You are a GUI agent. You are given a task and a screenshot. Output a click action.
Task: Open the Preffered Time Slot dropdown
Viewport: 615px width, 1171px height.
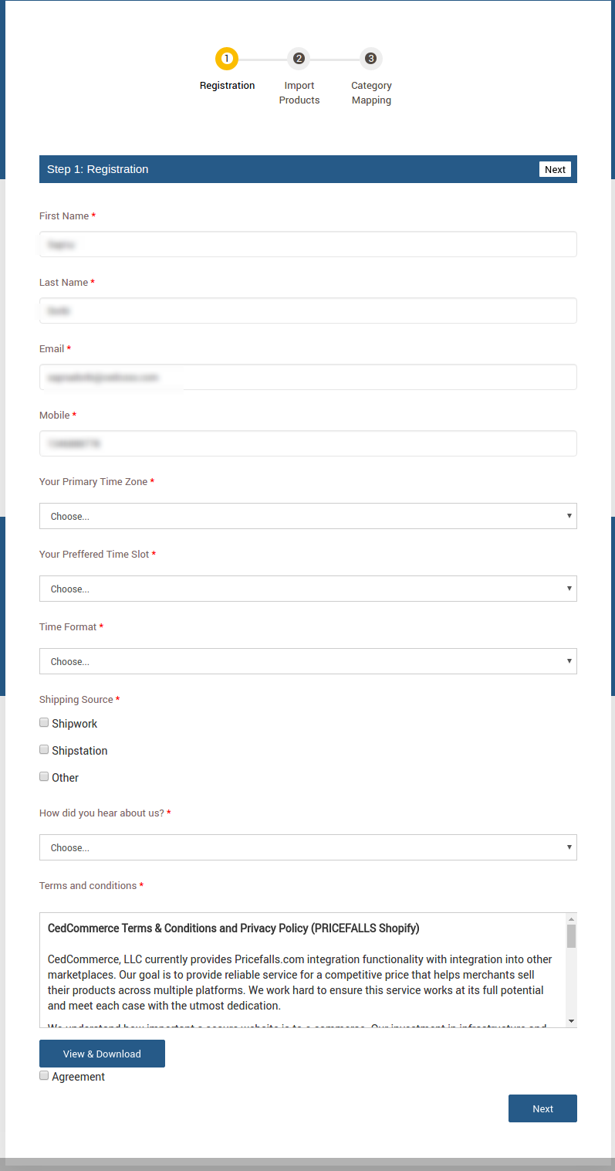307,588
